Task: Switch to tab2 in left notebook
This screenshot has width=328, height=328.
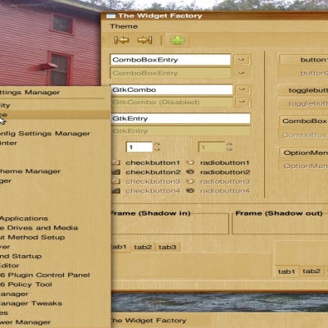Action: (143, 247)
